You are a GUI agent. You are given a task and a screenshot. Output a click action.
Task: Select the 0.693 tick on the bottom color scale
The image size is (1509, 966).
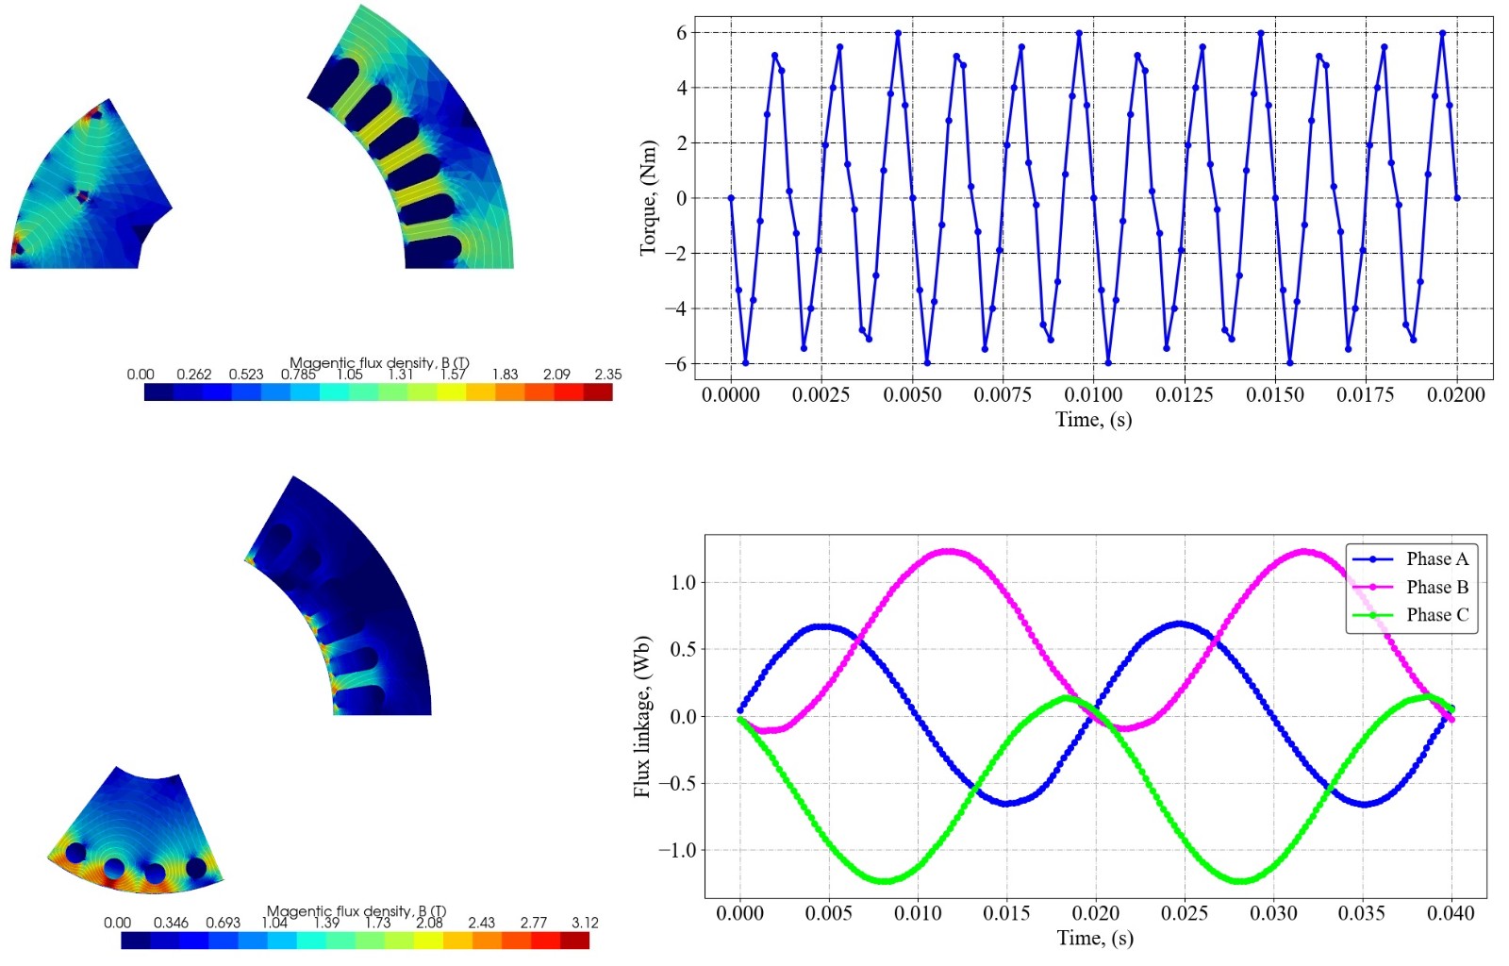[x=224, y=923]
